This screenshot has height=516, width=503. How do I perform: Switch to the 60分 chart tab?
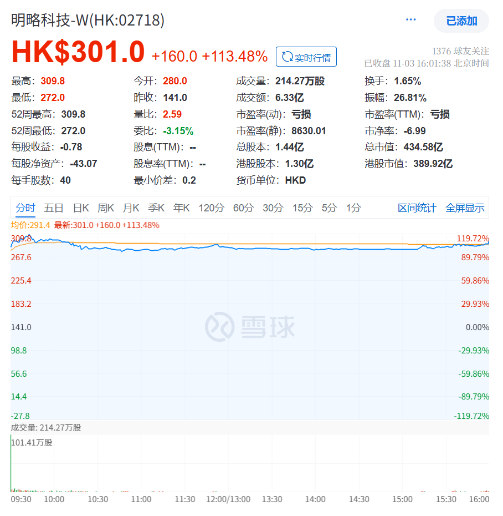(243, 208)
